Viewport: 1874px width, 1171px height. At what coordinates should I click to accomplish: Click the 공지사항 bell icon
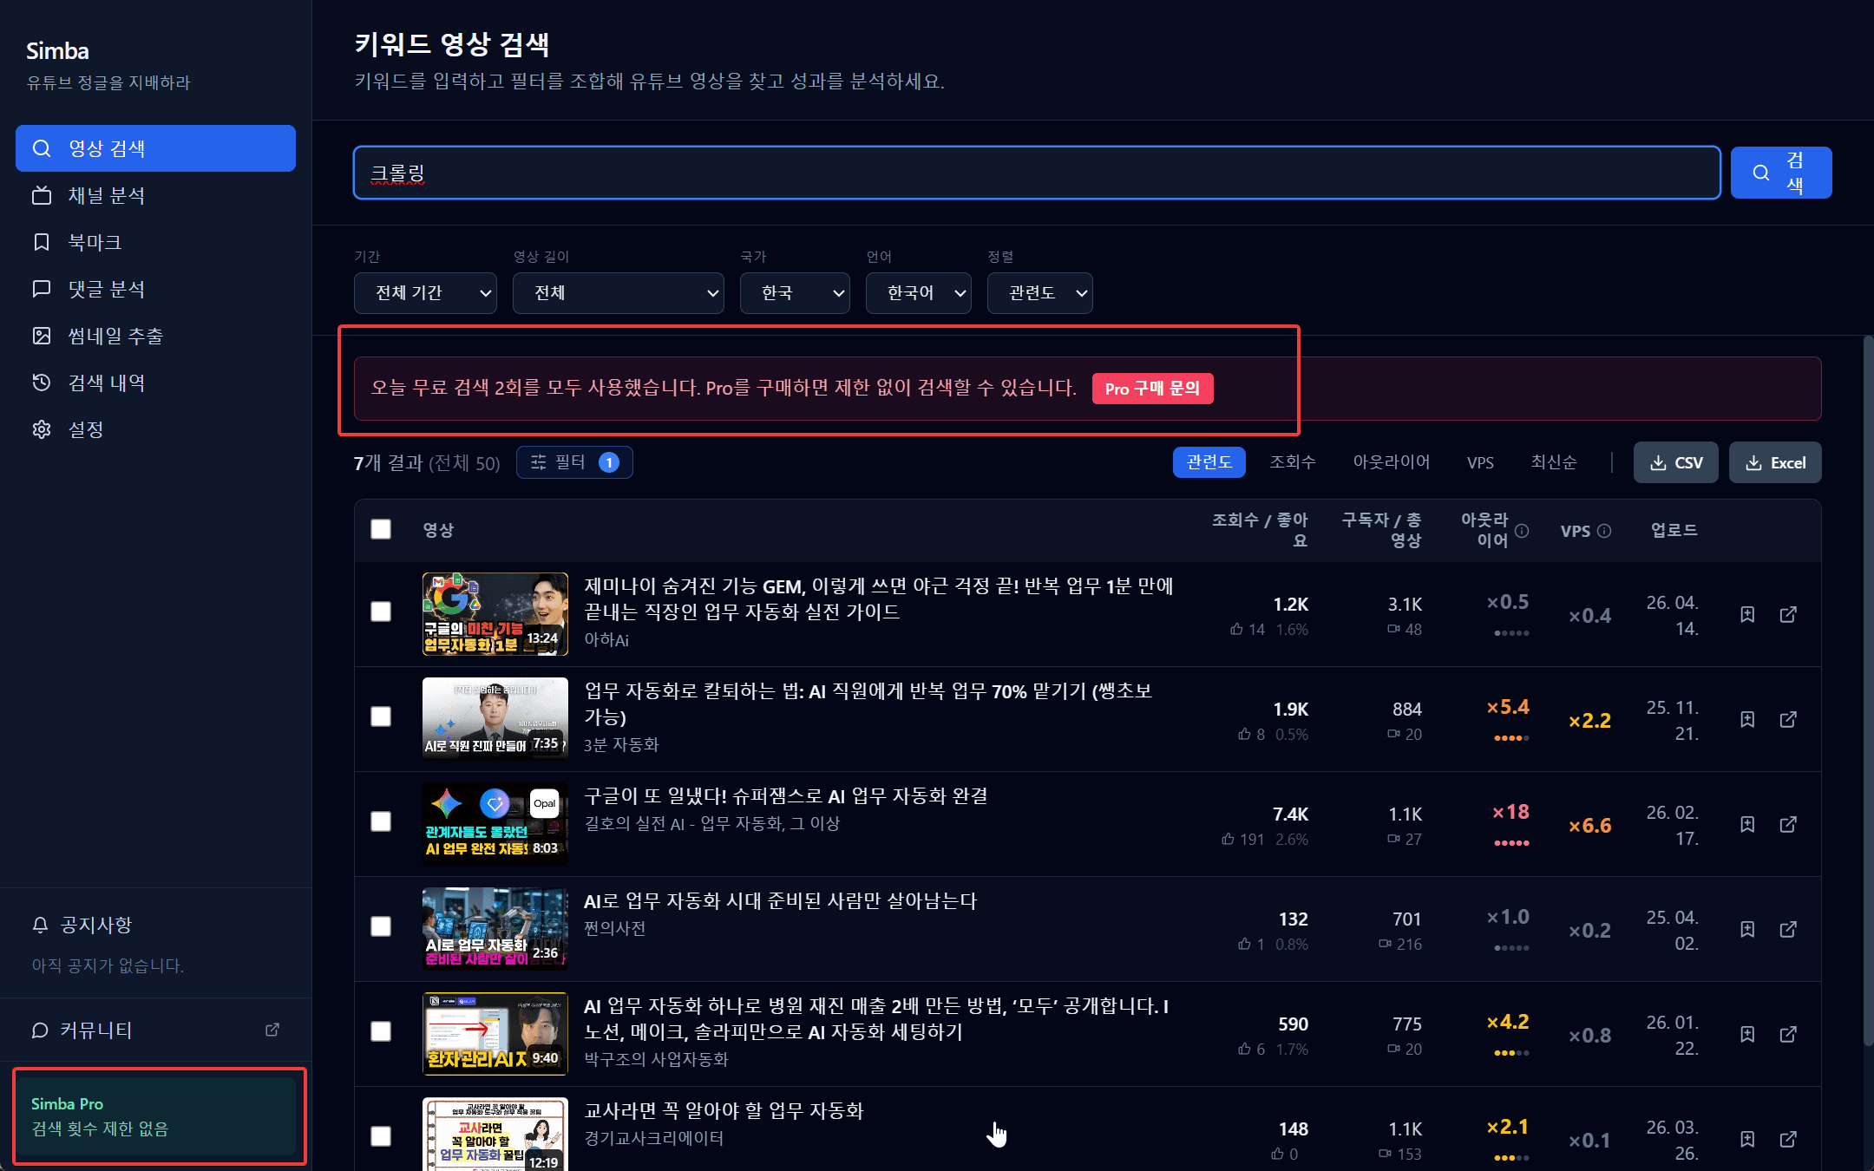40,925
